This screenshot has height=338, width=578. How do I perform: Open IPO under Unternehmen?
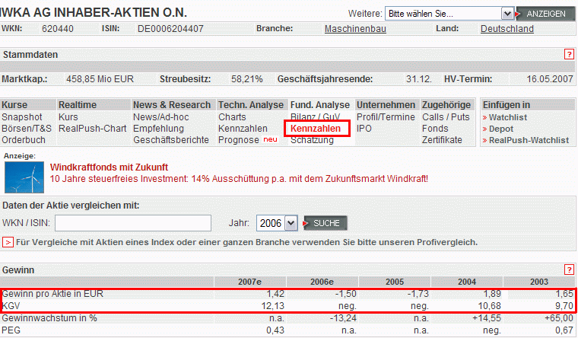(364, 129)
